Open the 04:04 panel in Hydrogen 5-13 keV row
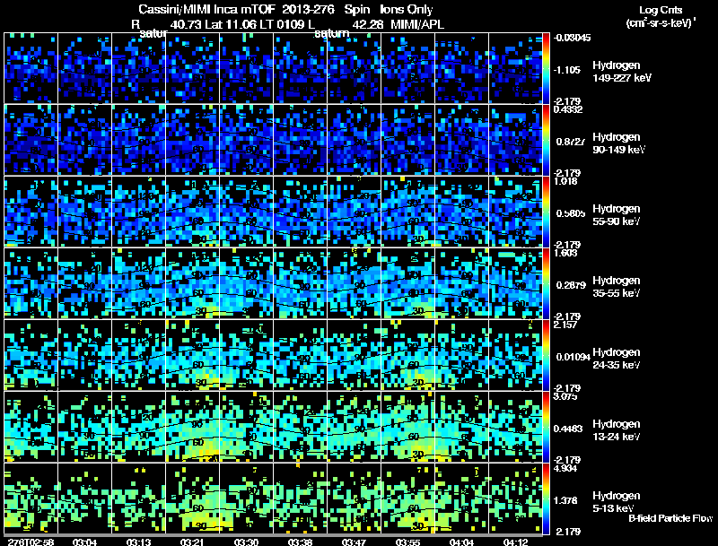This screenshot has height=546, width=718. 461,498
